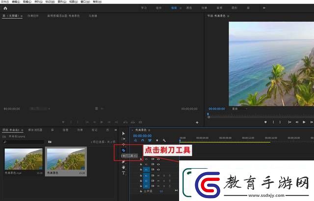
Task: Toggle lock on V3 track
Action: pyautogui.click(x=141, y=159)
